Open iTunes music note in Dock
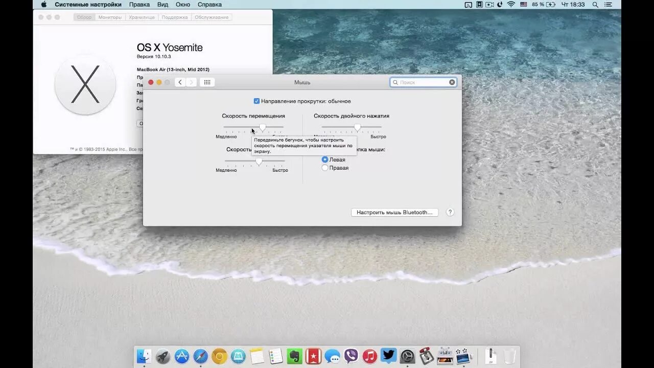The image size is (654, 368). pos(369,356)
